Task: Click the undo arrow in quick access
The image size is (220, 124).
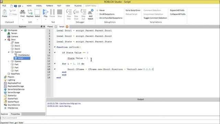Action: [15, 6]
